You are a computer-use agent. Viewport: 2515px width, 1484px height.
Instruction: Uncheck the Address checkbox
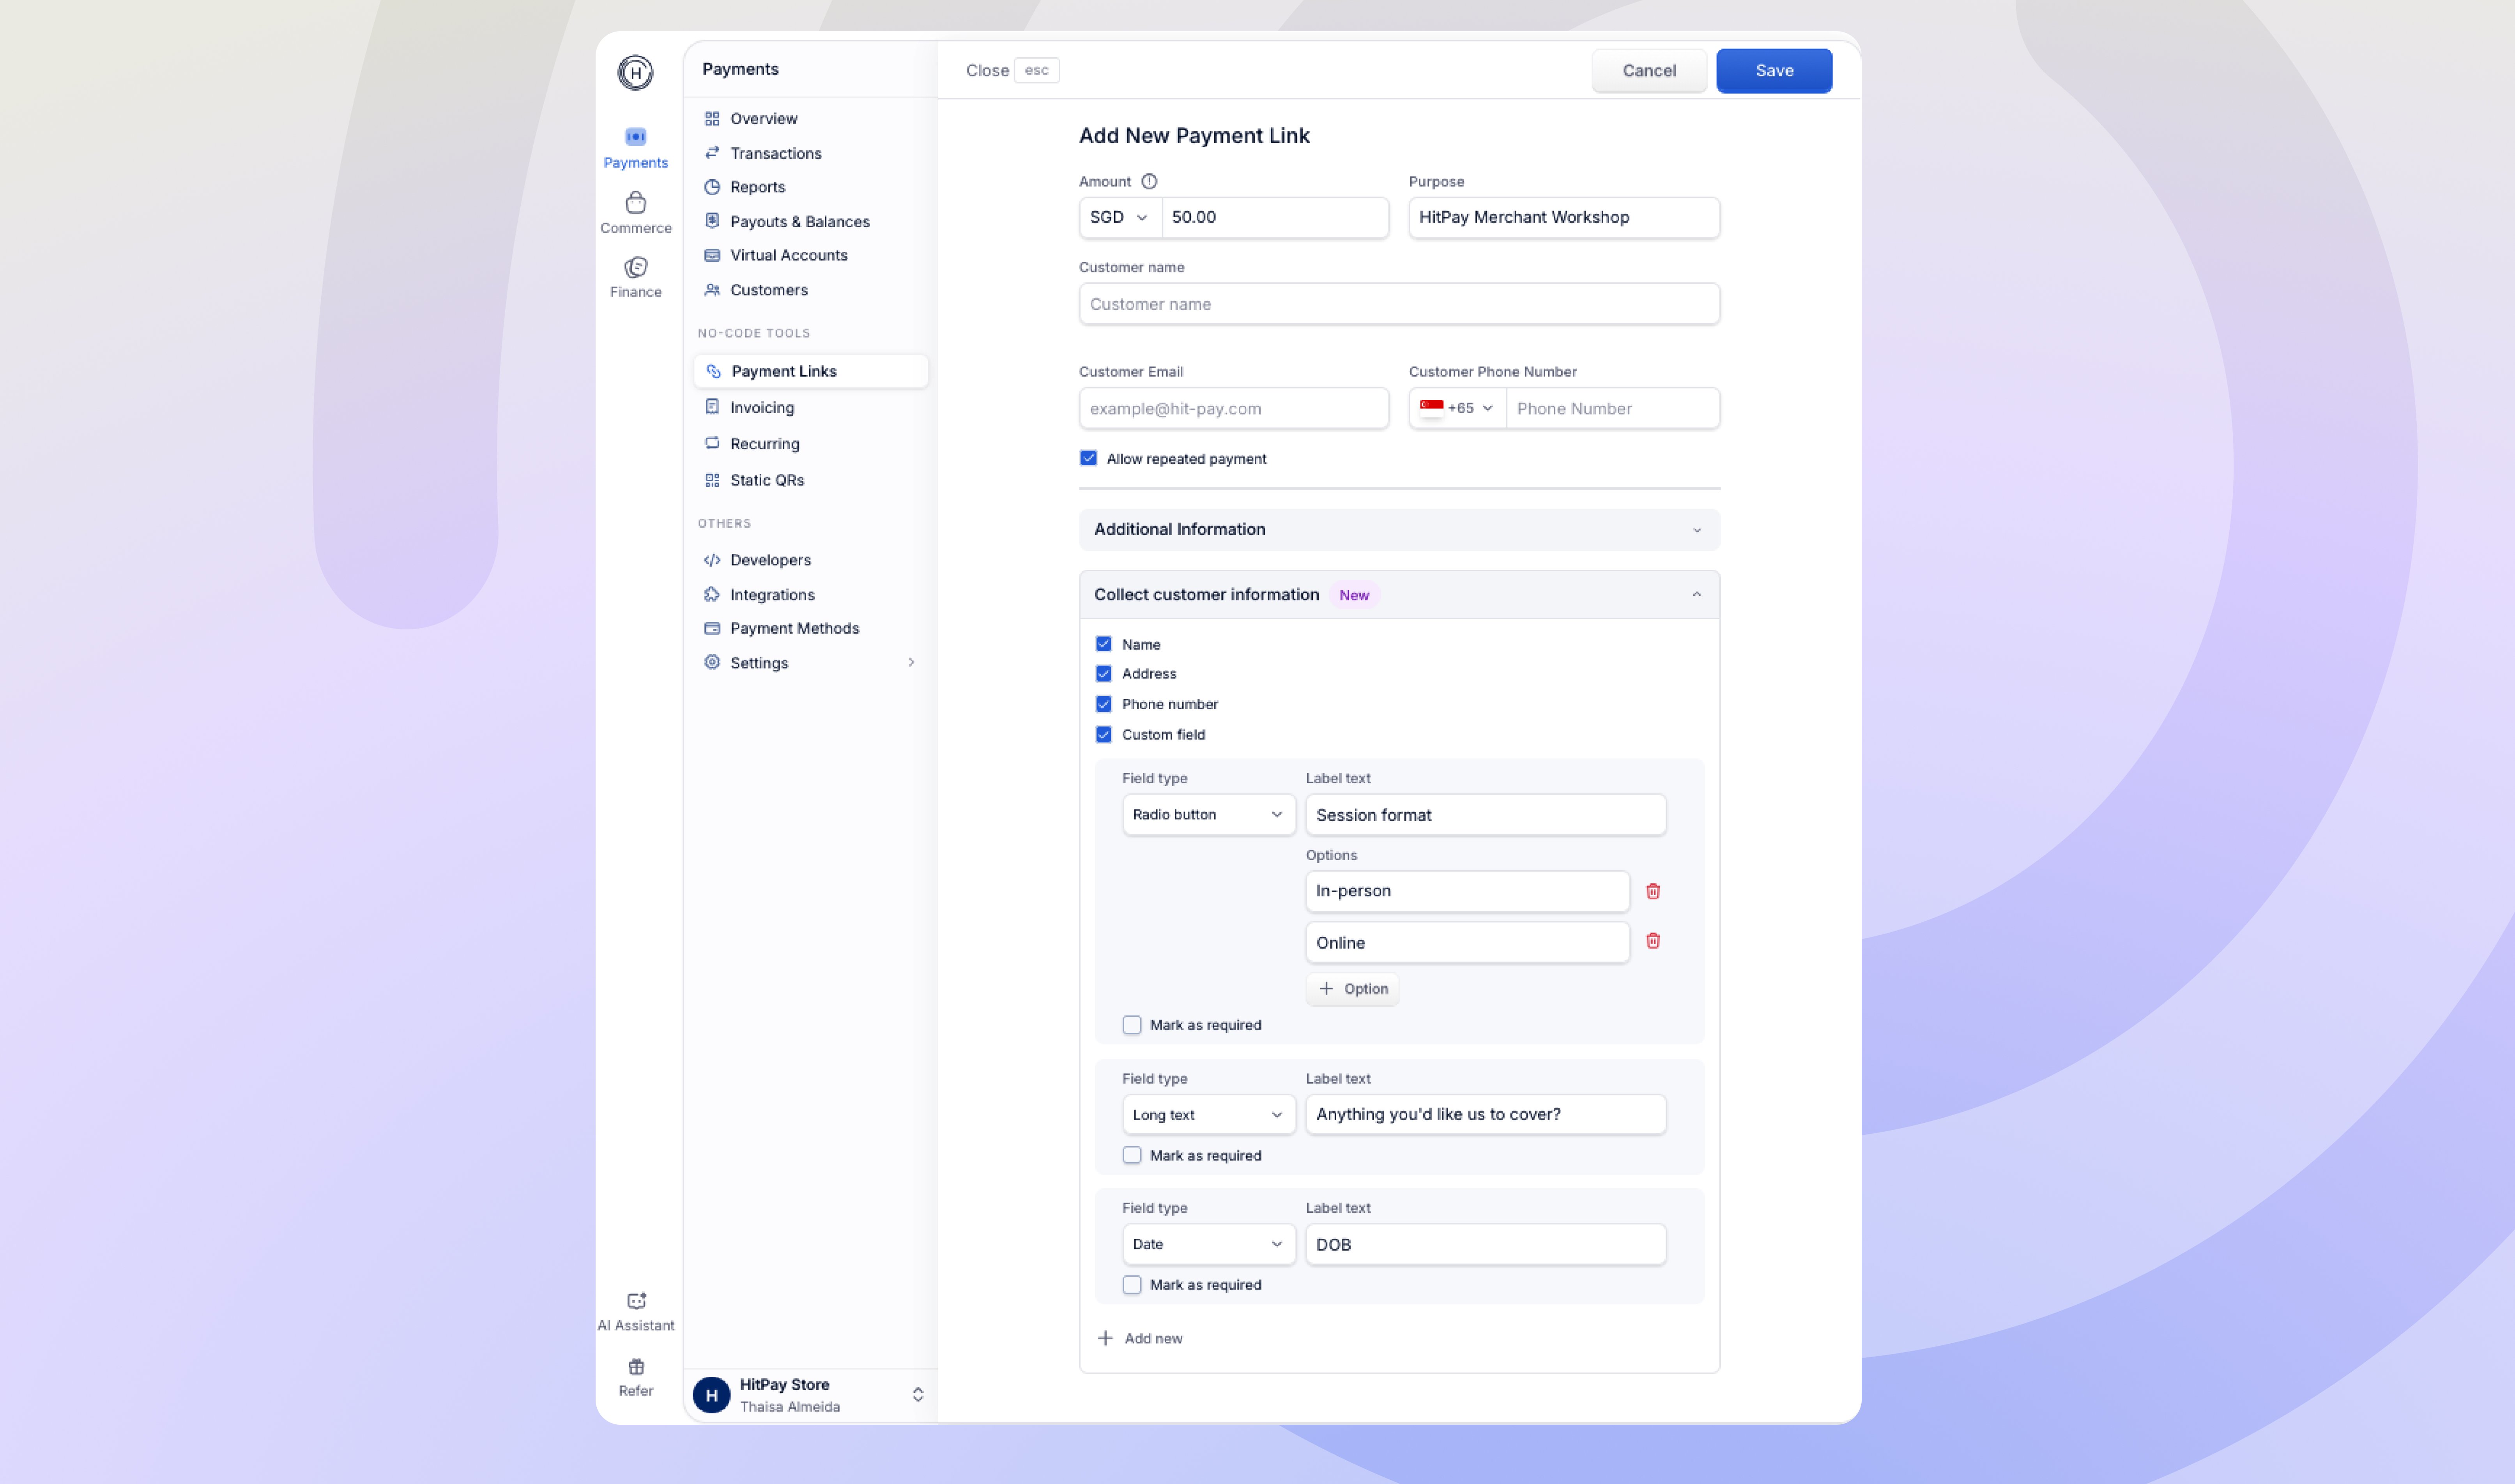click(x=1103, y=674)
